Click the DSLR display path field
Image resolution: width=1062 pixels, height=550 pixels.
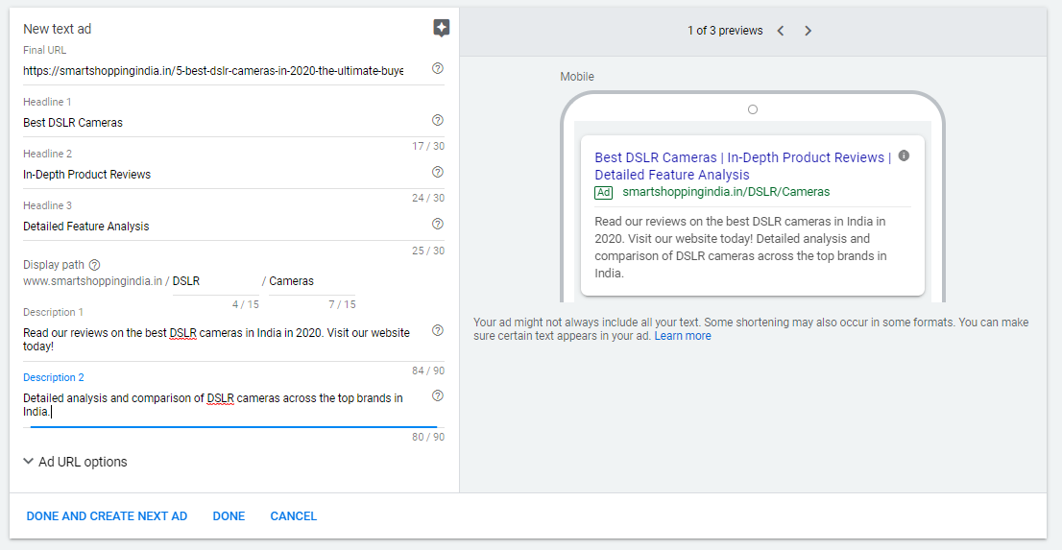[x=215, y=281]
